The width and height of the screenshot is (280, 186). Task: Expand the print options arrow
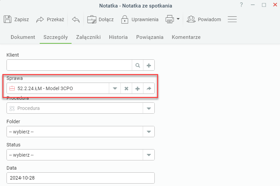point(178,19)
